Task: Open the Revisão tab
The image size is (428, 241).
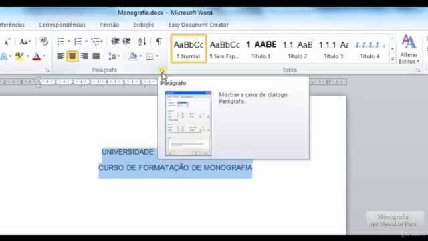Action: tap(109, 25)
